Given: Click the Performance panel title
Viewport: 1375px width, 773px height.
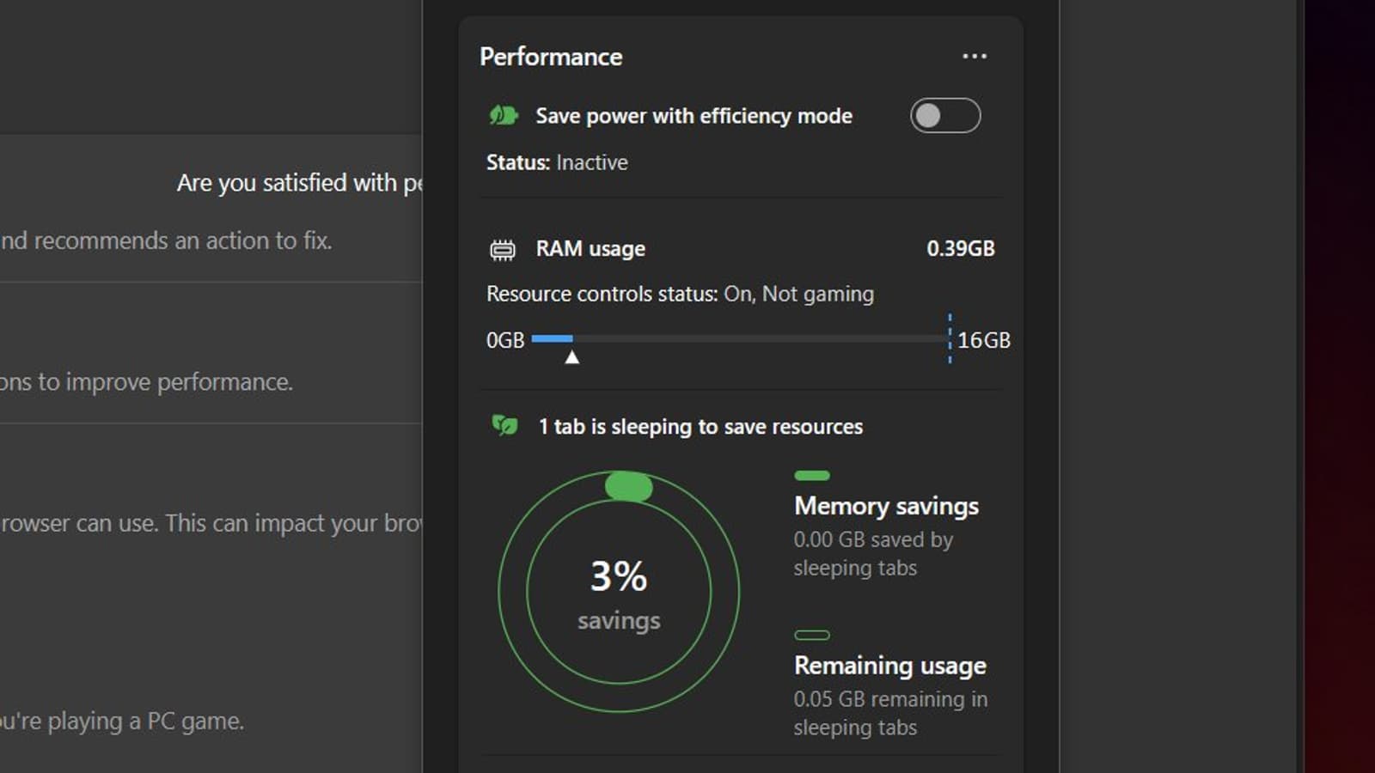Looking at the screenshot, I should [x=551, y=57].
